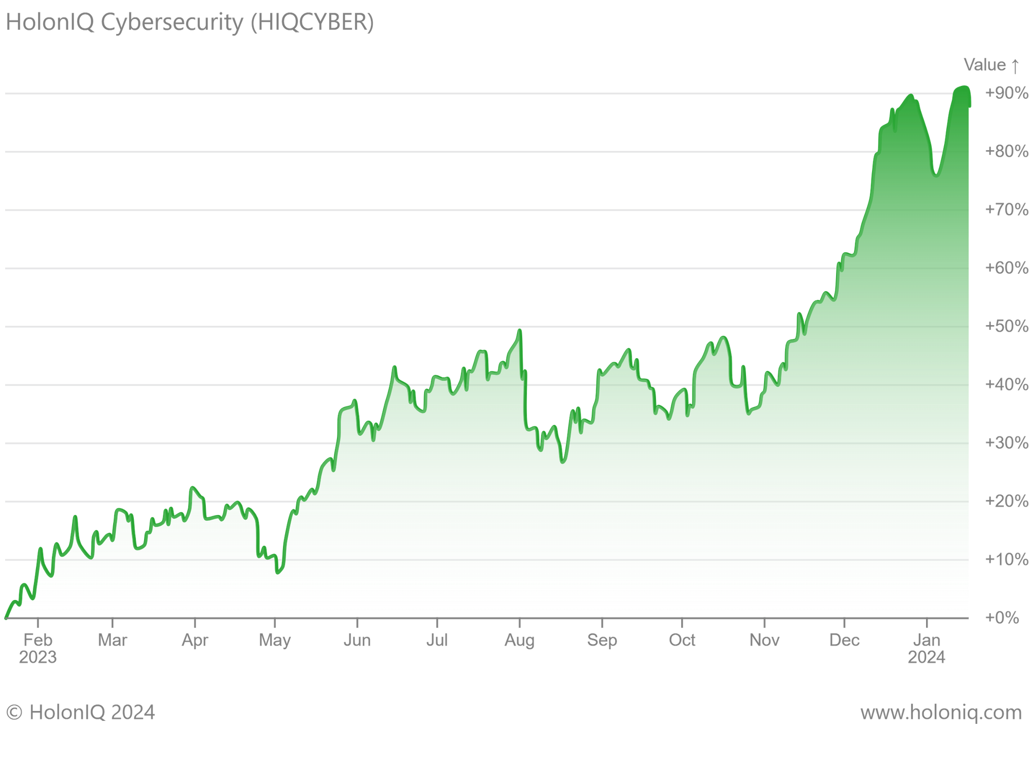Click the +40% y-axis label
The height and width of the screenshot is (763, 1029).
(x=1006, y=384)
